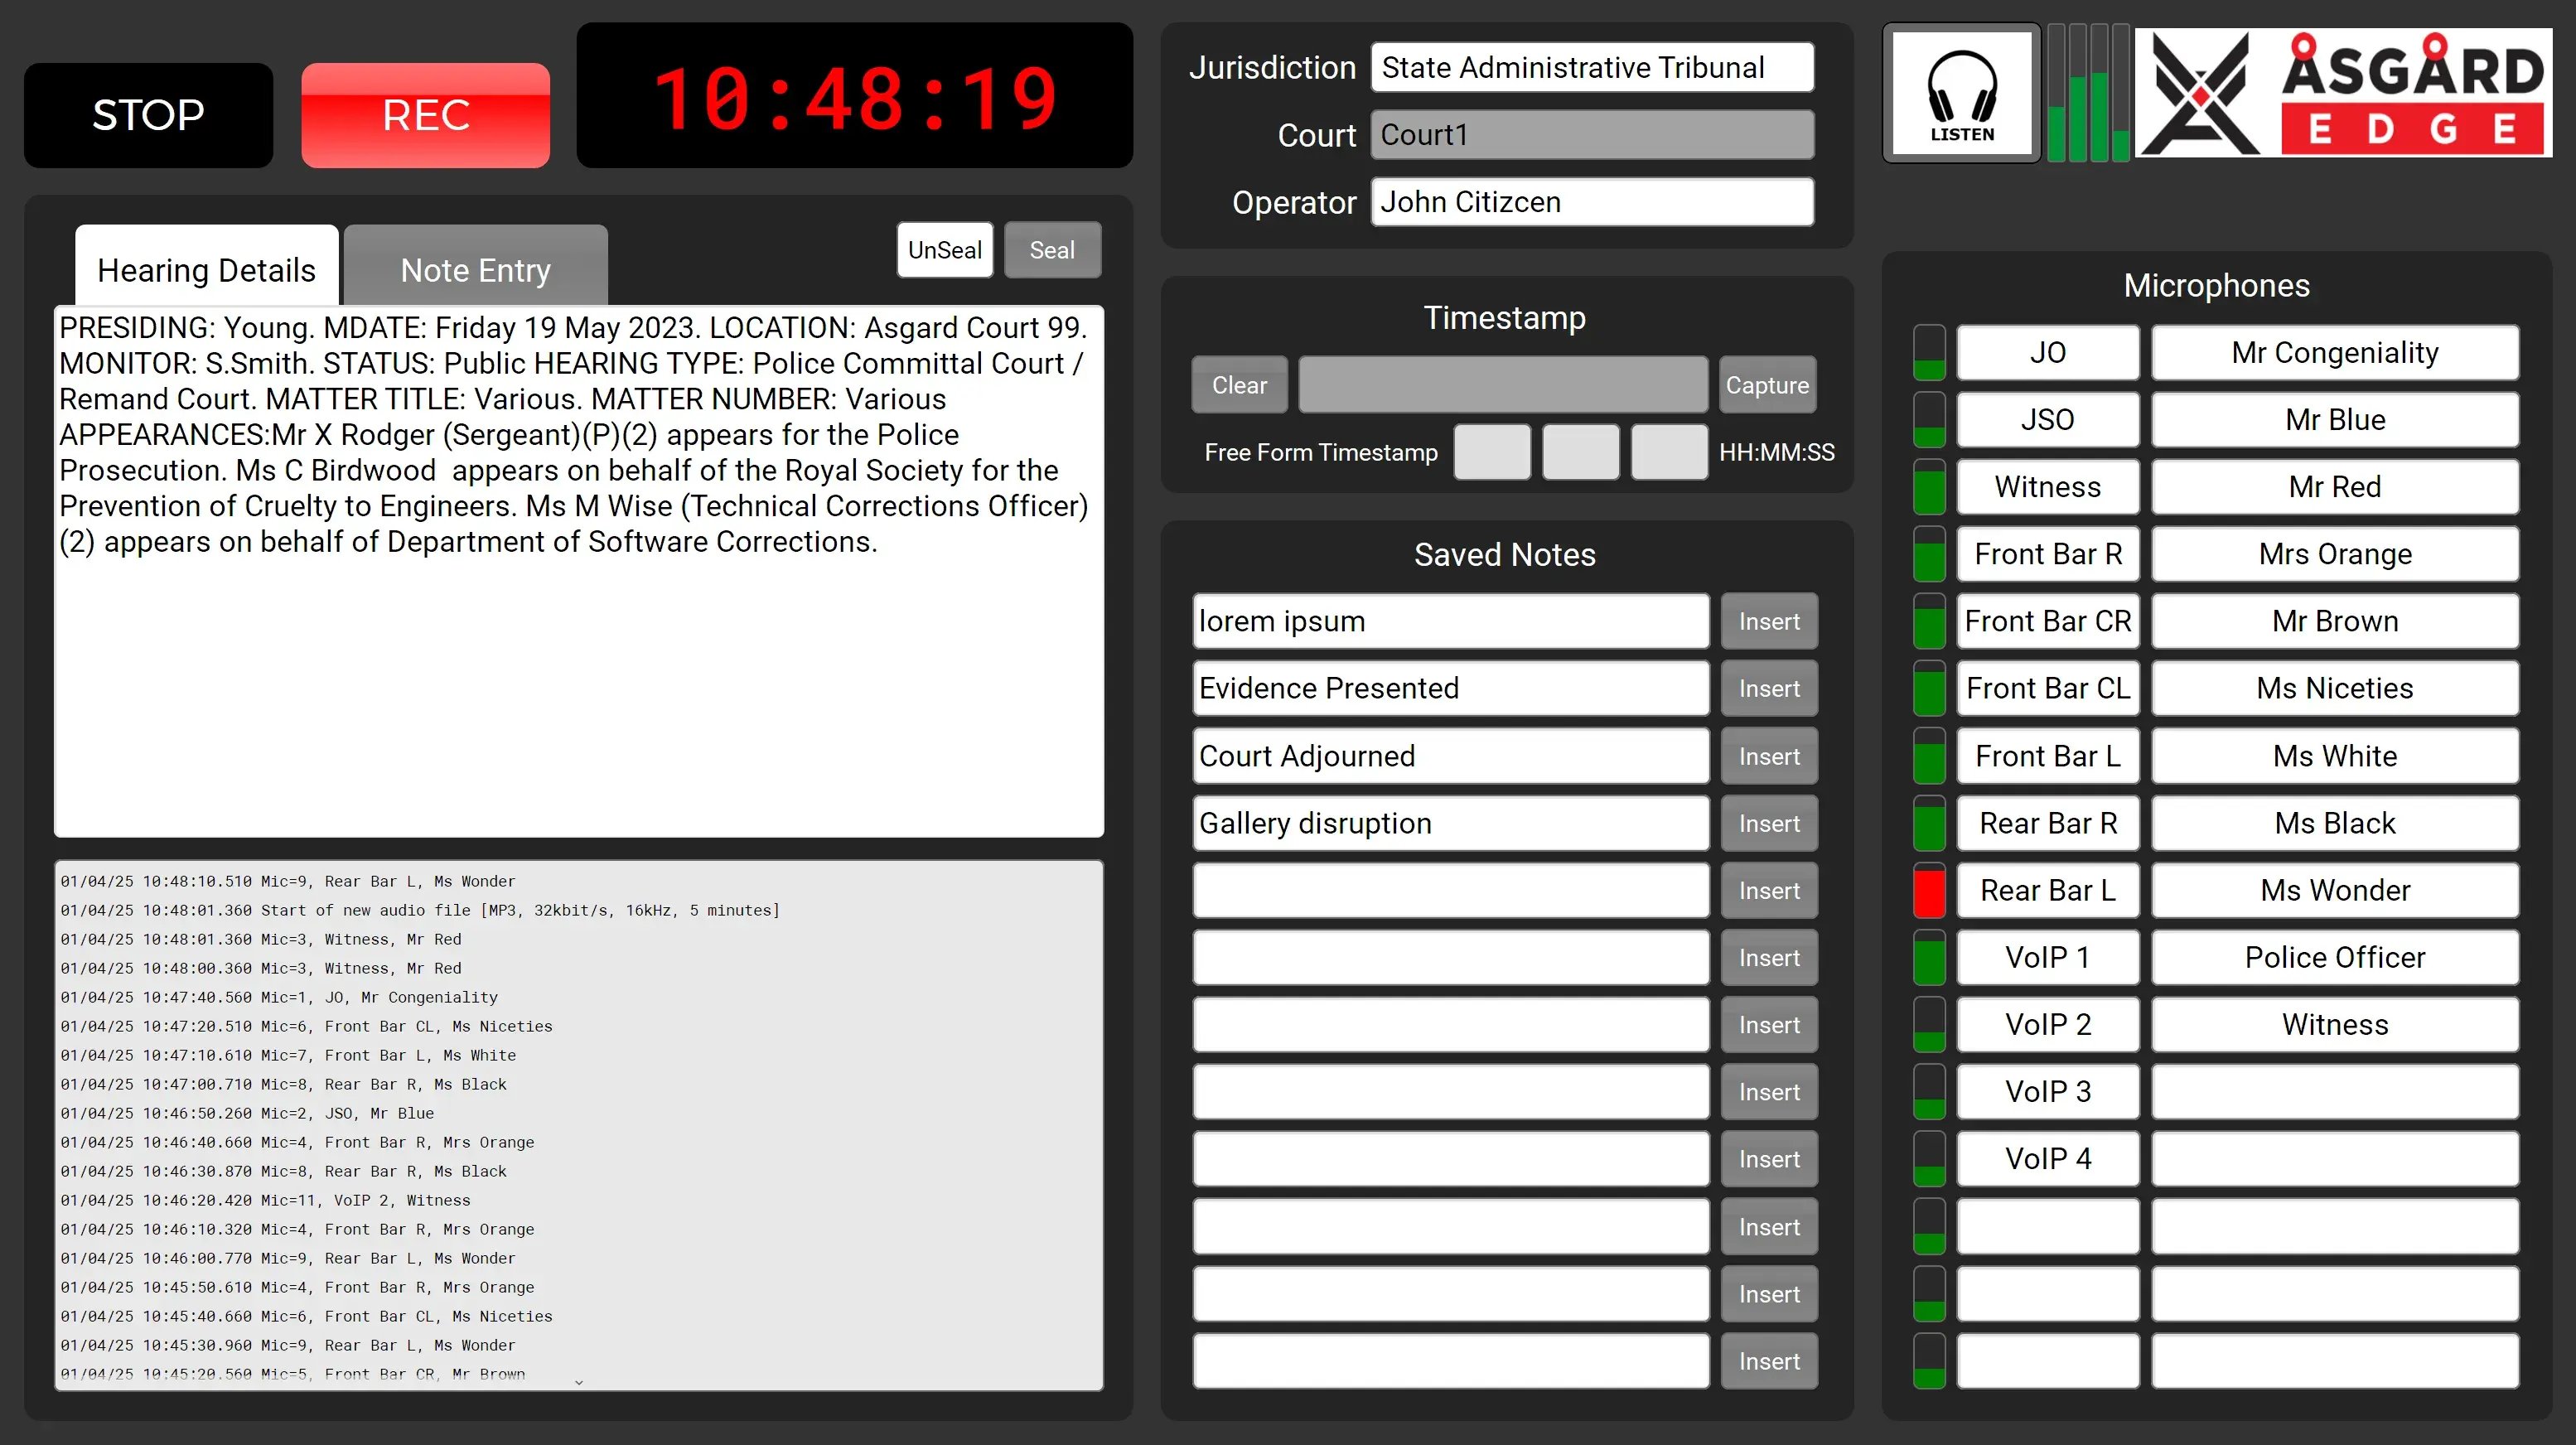The width and height of the screenshot is (2576, 1445).
Task: Clear the timestamp field
Action: pyautogui.click(x=1239, y=384)
